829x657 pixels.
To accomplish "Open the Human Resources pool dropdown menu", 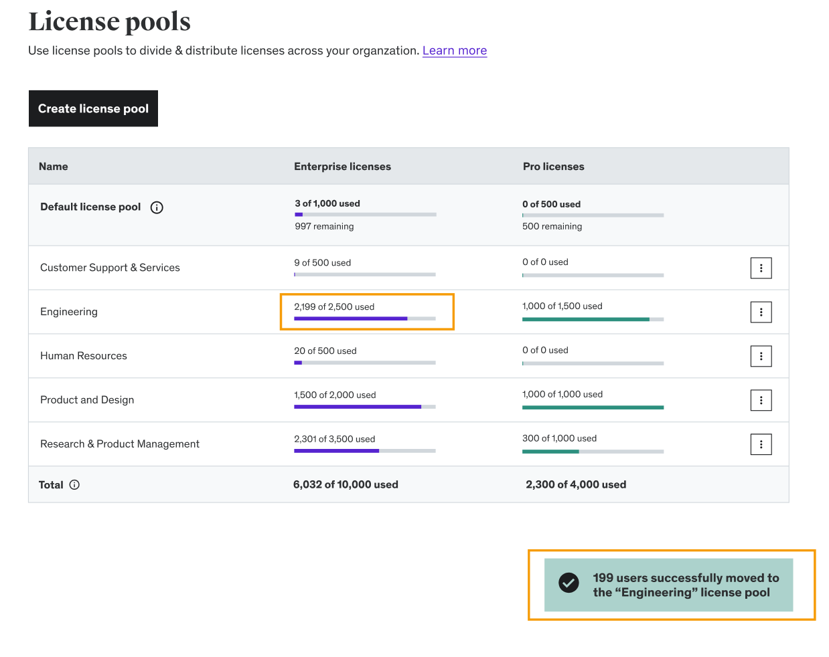I will pos(761,356).
